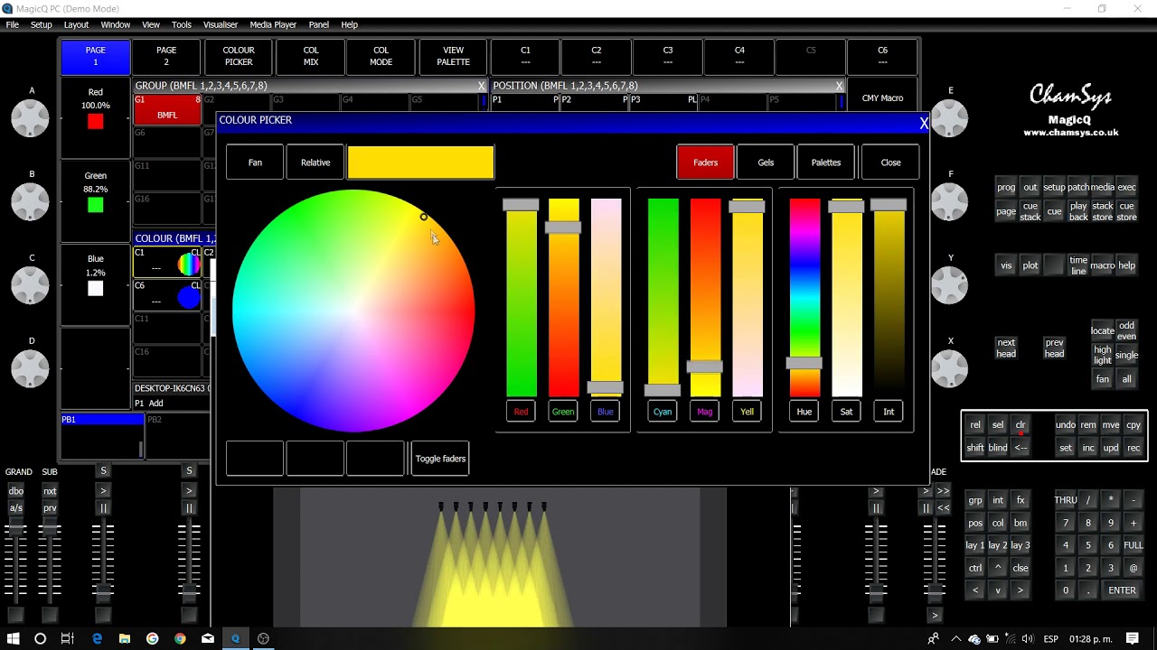Click the rec keypad button
The width and height of the screenshot is (1157, 650).
point(1133,448)
